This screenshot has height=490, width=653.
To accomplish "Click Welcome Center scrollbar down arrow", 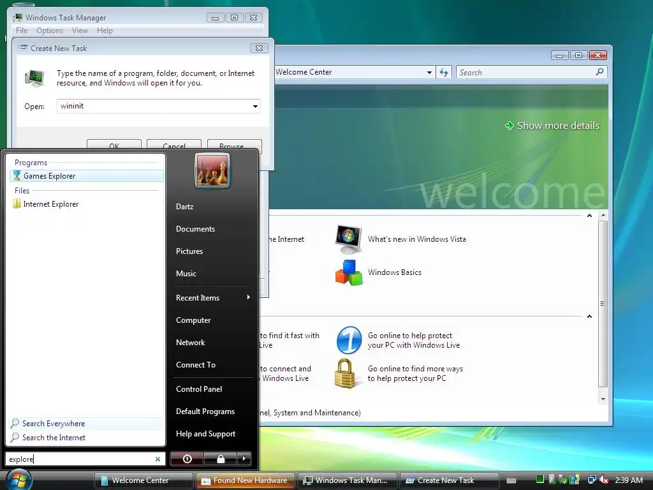I will point(603,399).
